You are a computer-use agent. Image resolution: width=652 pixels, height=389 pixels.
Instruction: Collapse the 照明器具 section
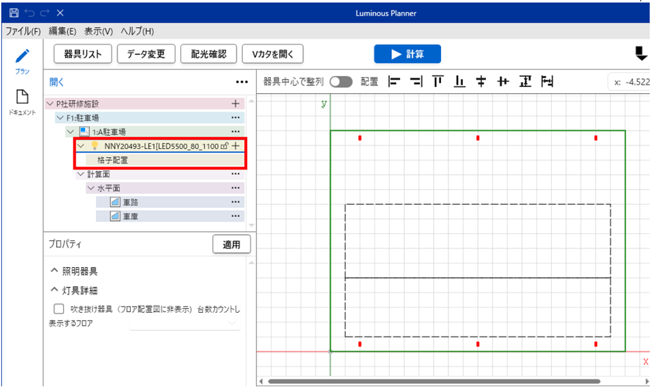[54, 271]
